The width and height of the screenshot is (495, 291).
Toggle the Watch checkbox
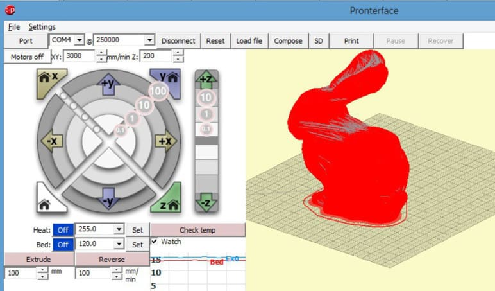click(155, 242)
